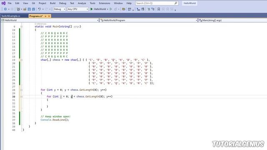
Task: Click the HelloWorld solution name button
Action: pos(189,3)
